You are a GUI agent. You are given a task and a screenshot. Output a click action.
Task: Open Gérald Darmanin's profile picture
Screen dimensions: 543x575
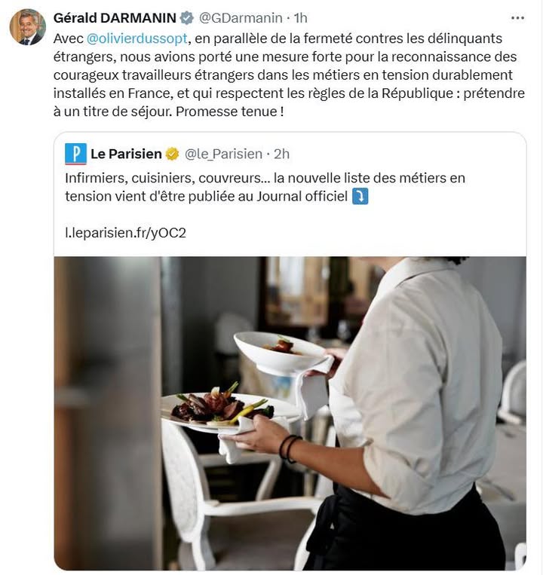(27, 27)
